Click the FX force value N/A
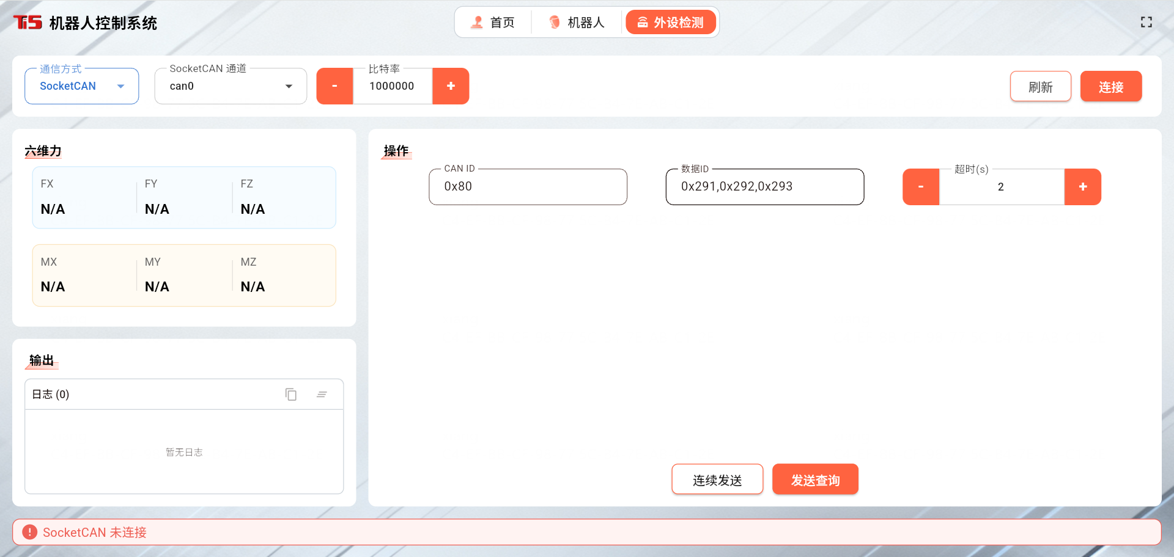This screenshot has height=557, width=1174. 53,209
